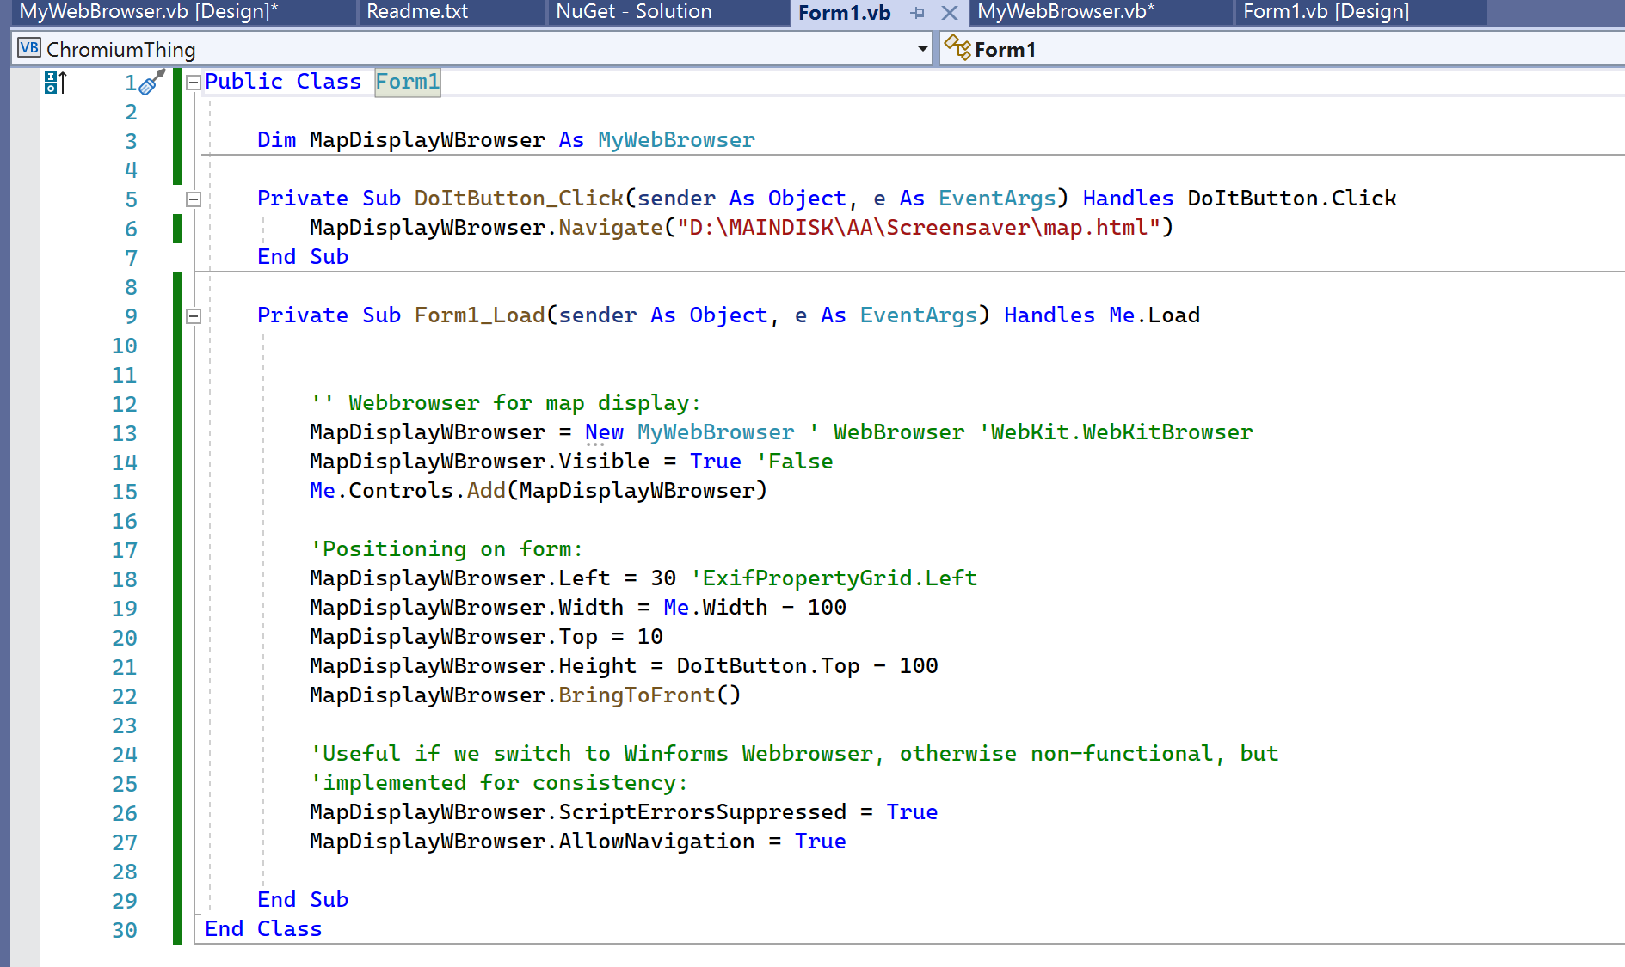Pin the Form1.vb tab
Image resolution: width=1625 pixels, height=967 pixels.
tap(918, 13)
